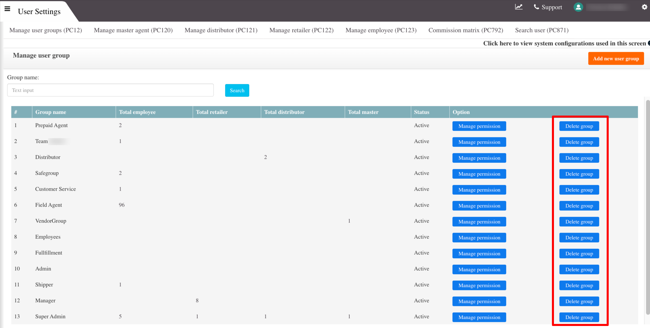This screenshot has height=328, width=650.
Task: Click the User Settings title
Action: 39,11
